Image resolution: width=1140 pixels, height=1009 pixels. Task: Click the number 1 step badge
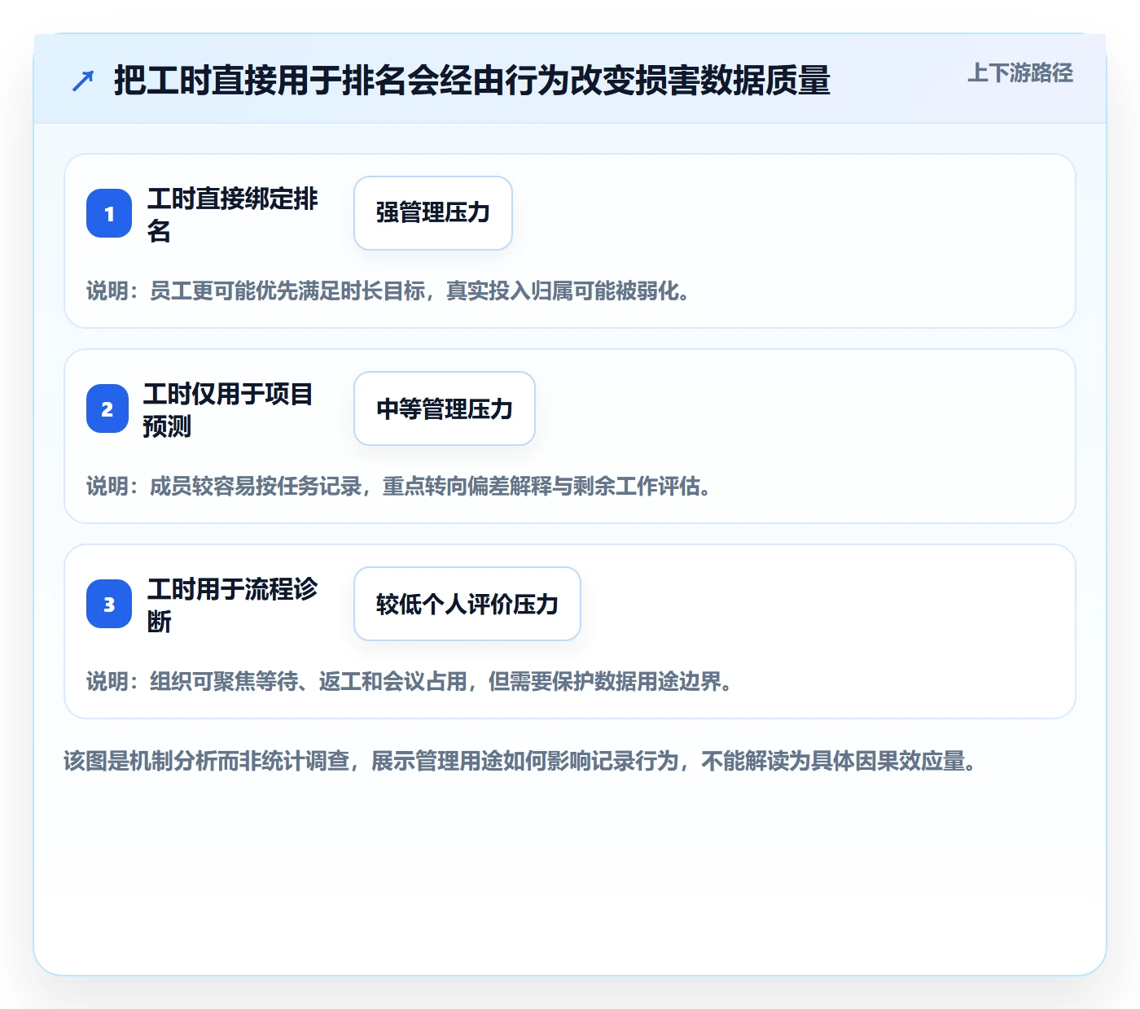coord(109,213)
